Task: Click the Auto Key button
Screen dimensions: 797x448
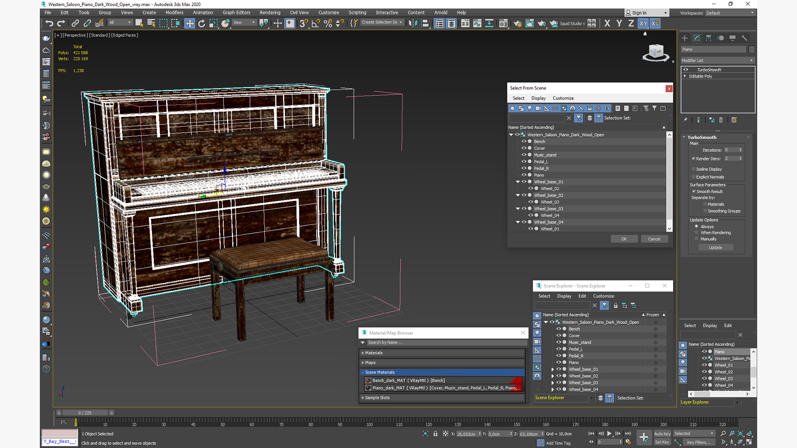Action: click(x=663, y=434)
